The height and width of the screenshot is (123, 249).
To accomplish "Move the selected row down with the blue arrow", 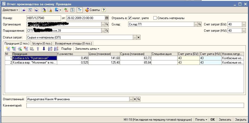I will [x=44, y=49].
